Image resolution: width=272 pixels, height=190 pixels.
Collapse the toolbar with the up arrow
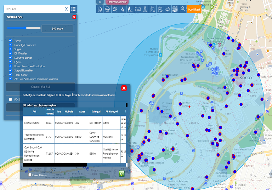click(x=100, y=2)
